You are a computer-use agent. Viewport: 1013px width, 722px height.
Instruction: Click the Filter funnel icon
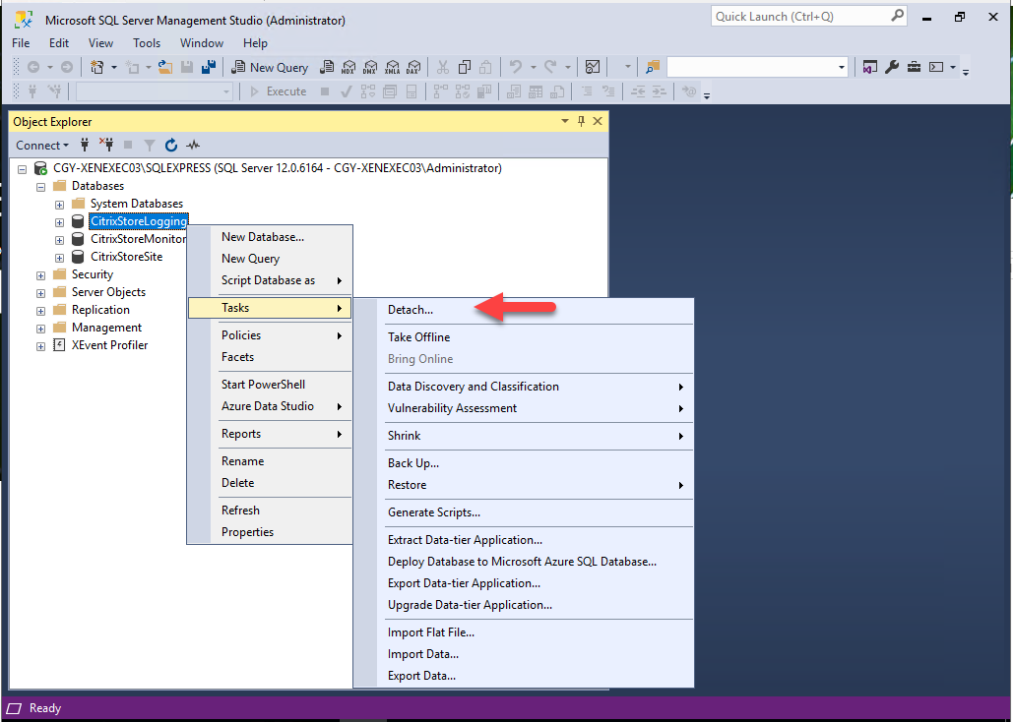pyautogui.click(x=150, y=145)
